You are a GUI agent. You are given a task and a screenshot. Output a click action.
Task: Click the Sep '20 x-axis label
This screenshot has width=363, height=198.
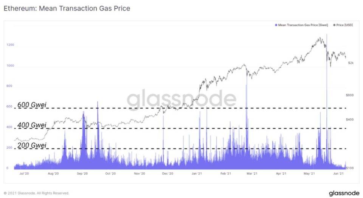click(82, 174)
